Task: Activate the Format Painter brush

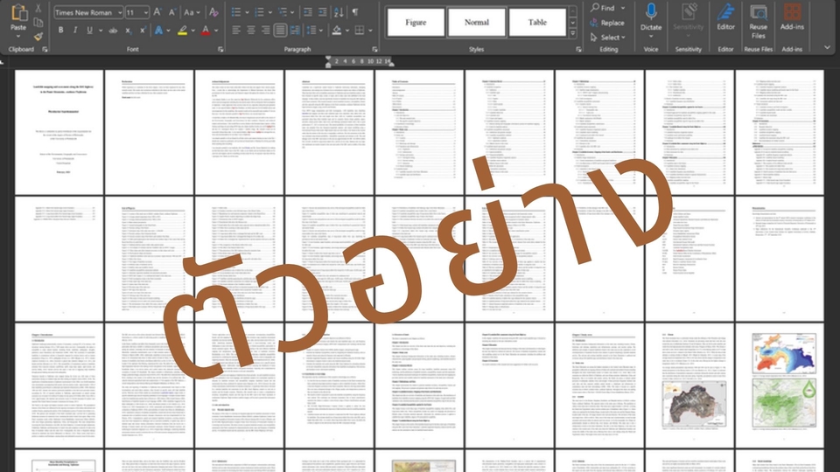Action: [38, 37]
